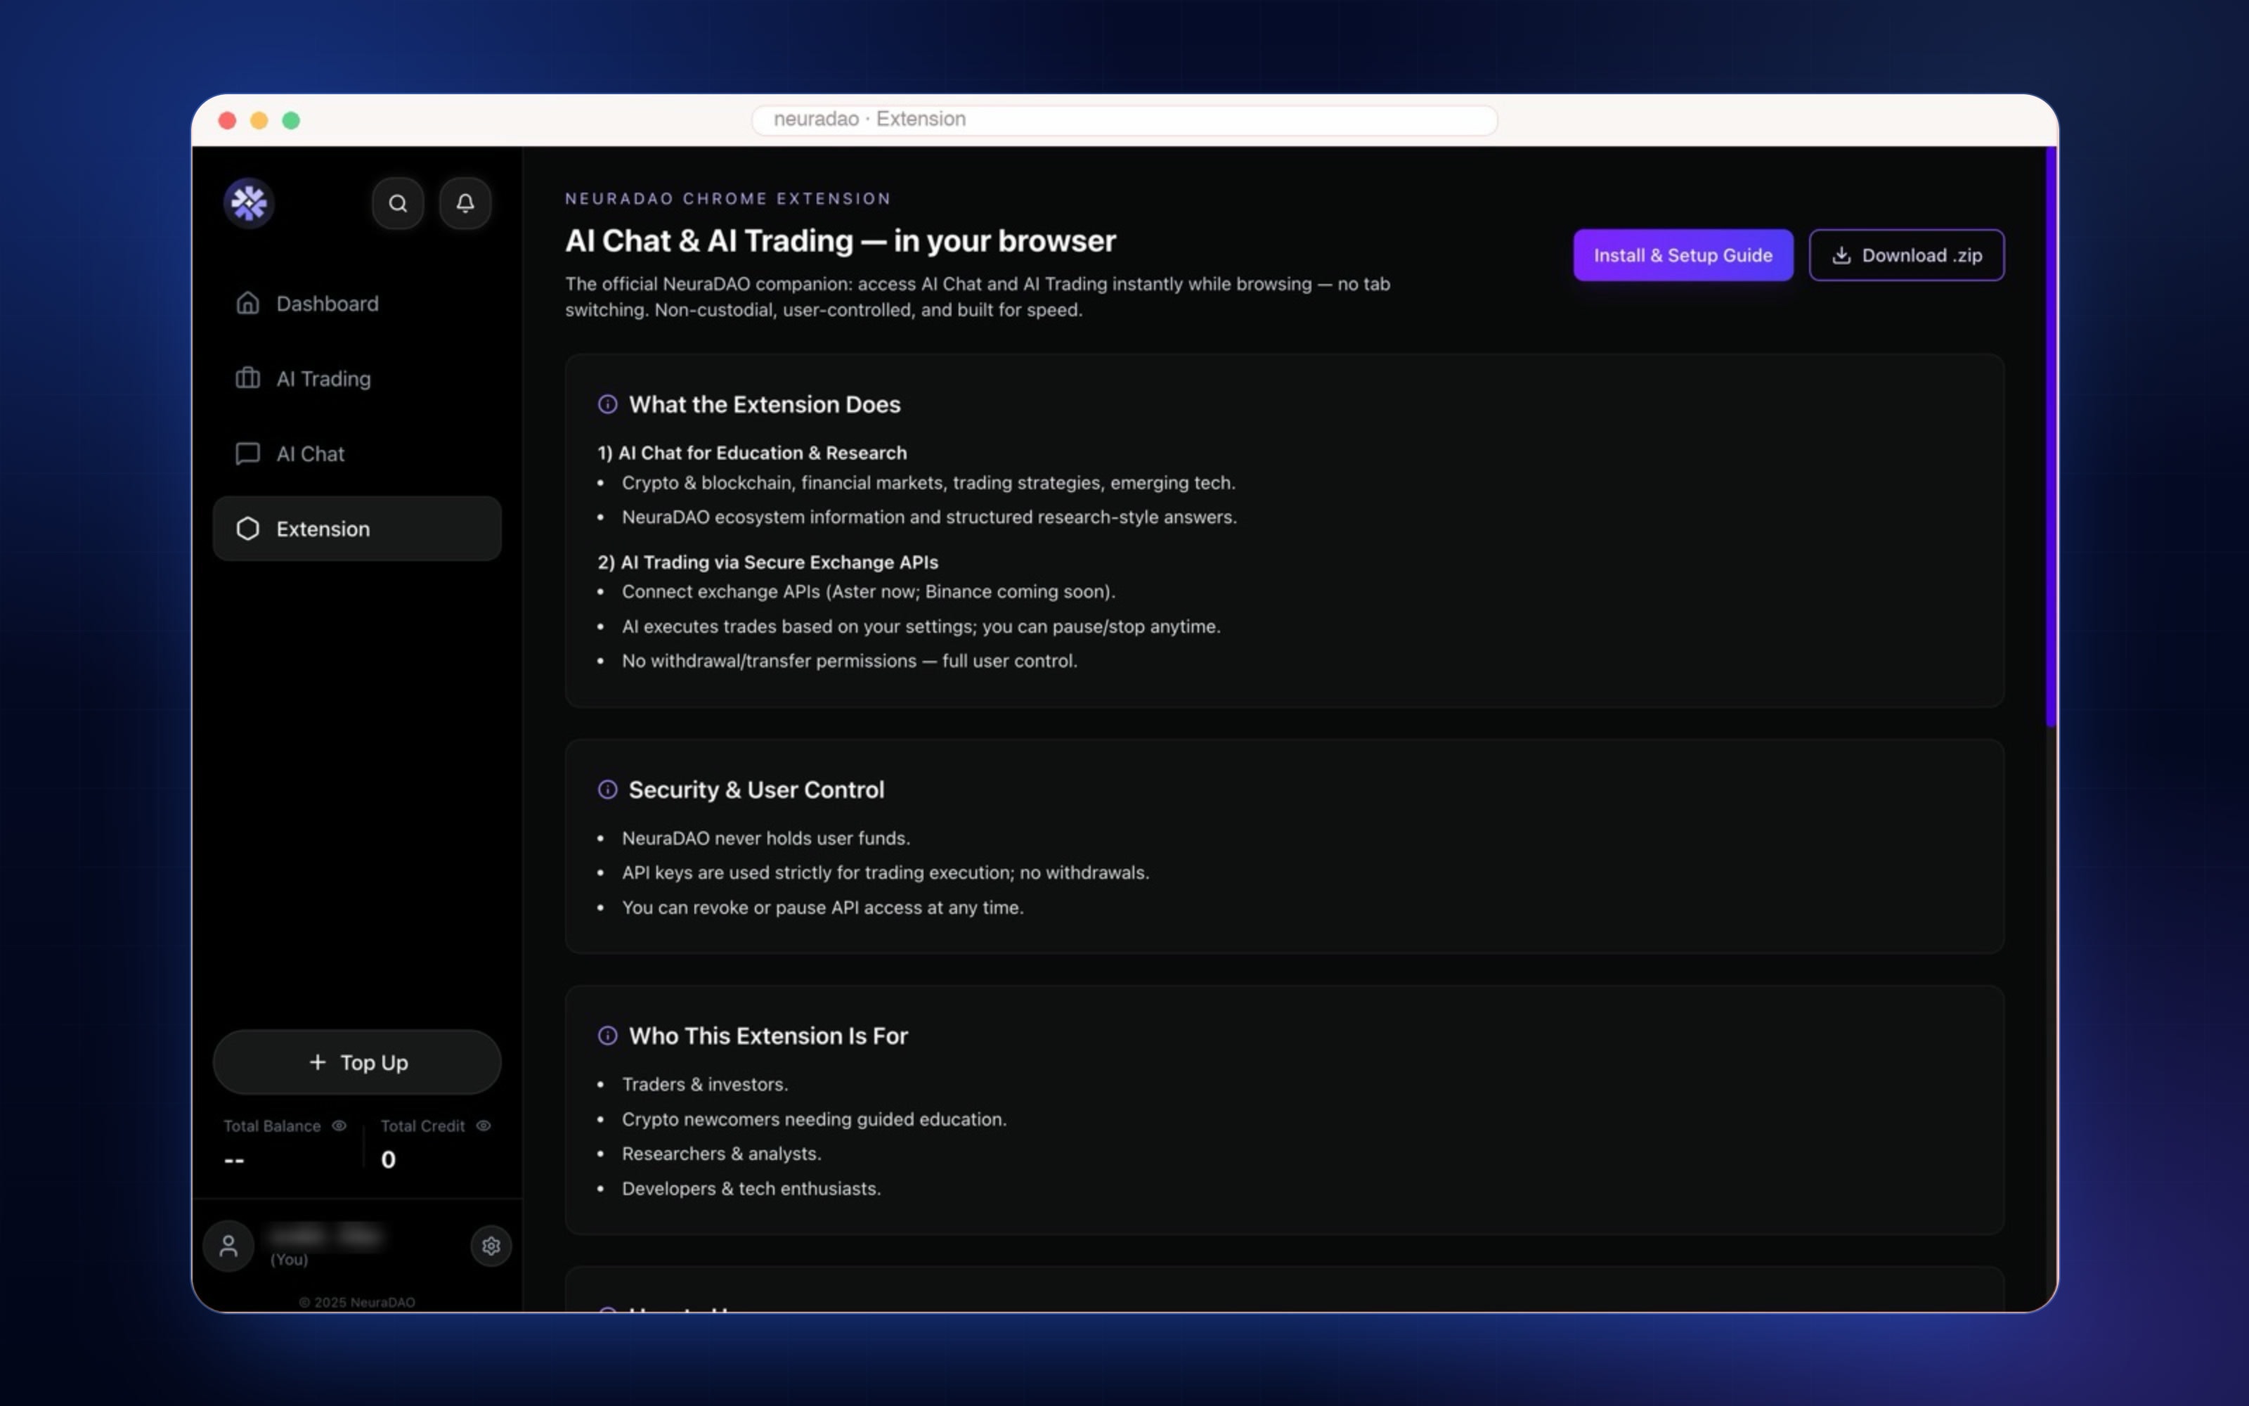Toggle Total Credit visibility eye
Screen dimensions: 2249x1406
(484, 1126)
